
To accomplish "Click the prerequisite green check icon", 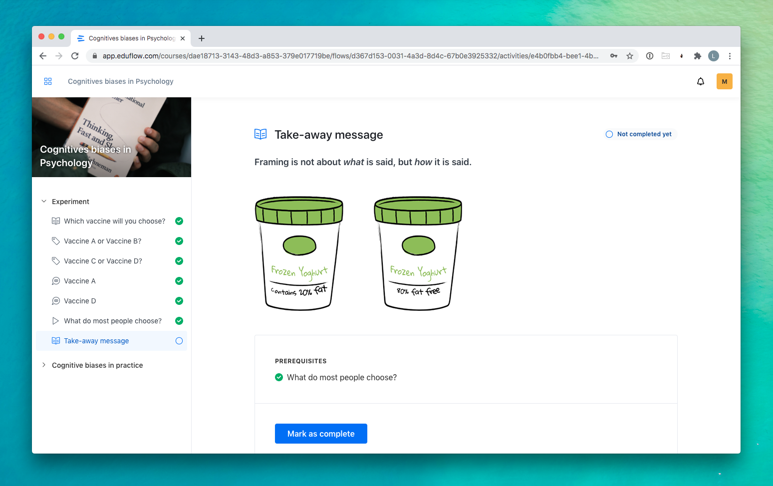I will (279, 377).
